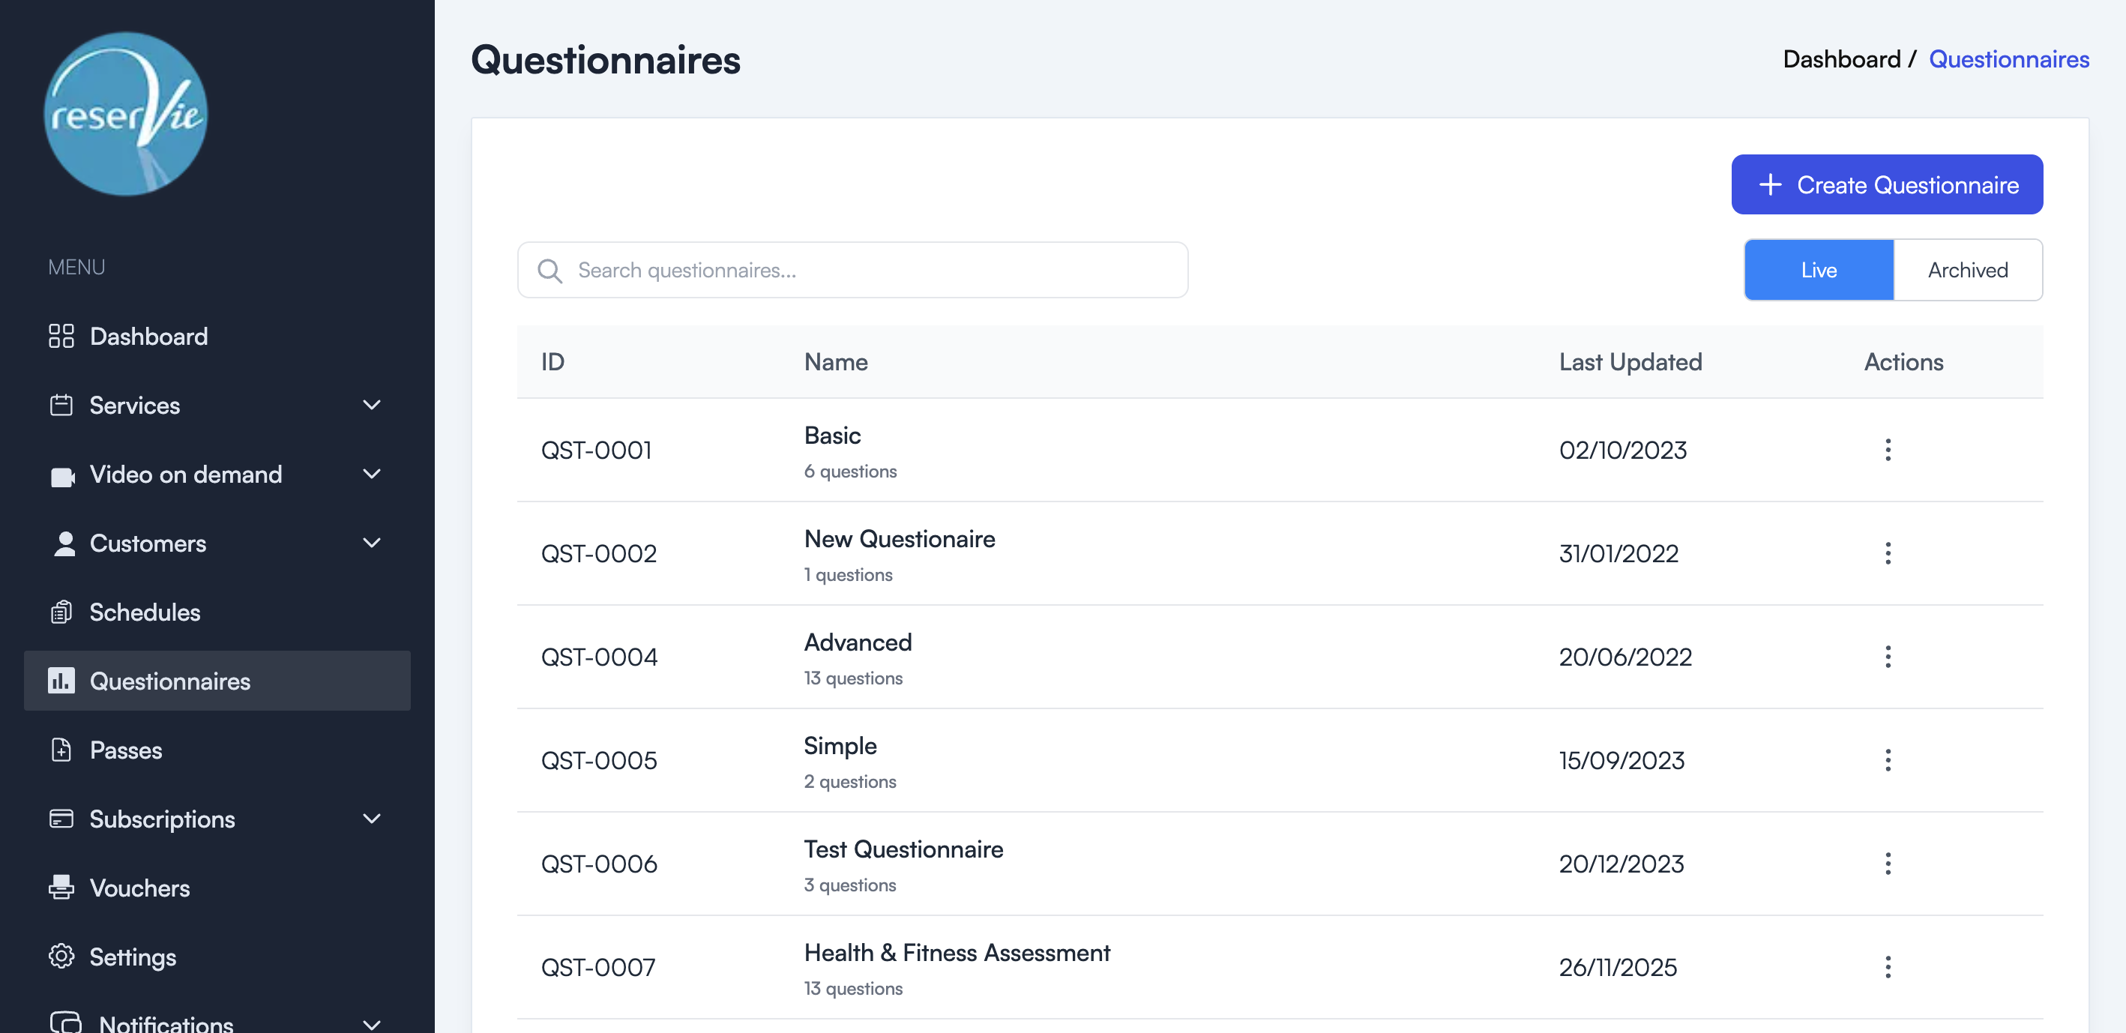
Task: Select Questionnaires in the sidebar
Action: 217,681
